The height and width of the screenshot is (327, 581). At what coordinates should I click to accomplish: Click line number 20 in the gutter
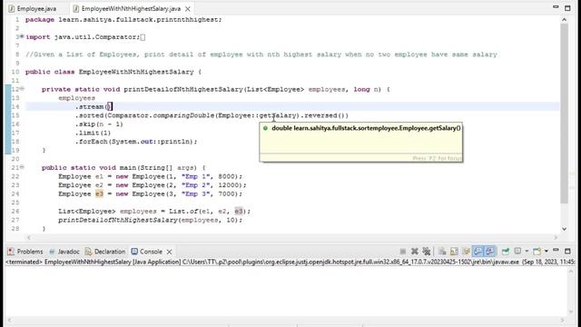coord(15,159)
